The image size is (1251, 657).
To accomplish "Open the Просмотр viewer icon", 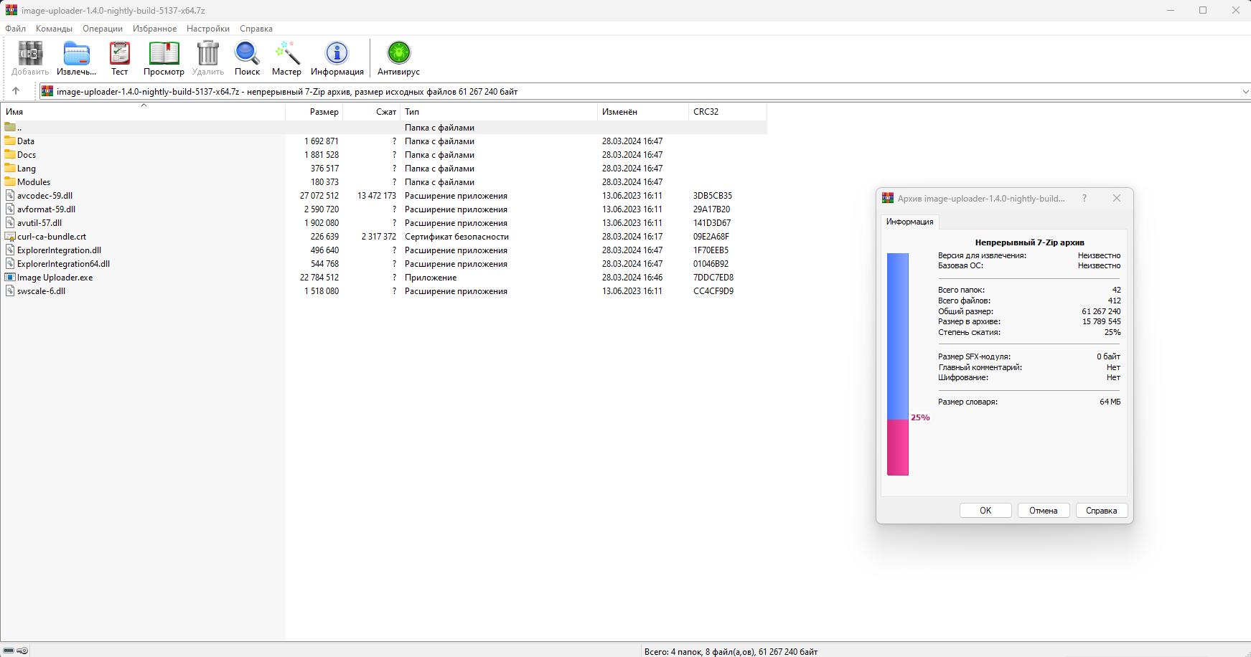I will pos(164,54).
